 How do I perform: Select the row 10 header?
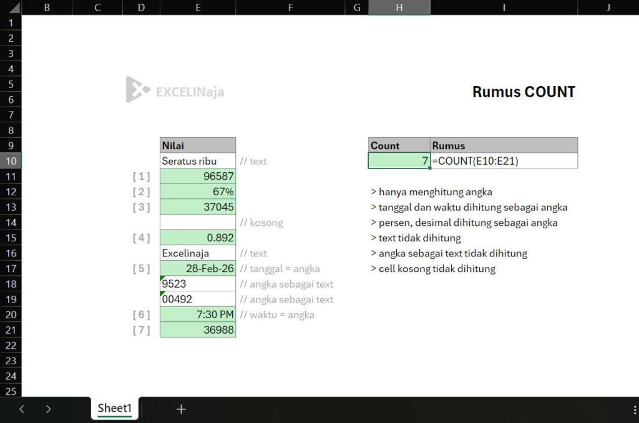click(11, 160)
